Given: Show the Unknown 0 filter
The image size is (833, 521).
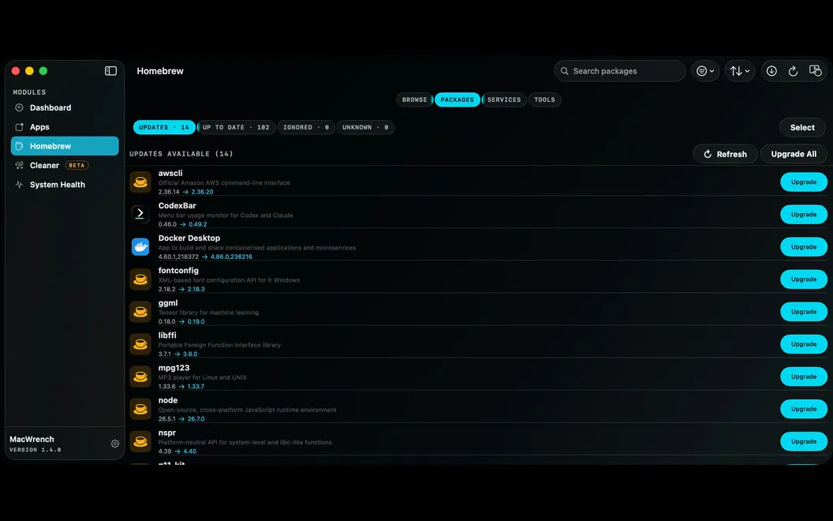Looking at the screenshot, I should coord(365,127).
